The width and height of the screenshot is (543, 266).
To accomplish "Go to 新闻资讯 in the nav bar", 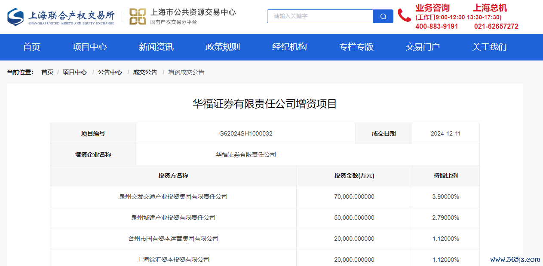I will (x=156, y=47).
